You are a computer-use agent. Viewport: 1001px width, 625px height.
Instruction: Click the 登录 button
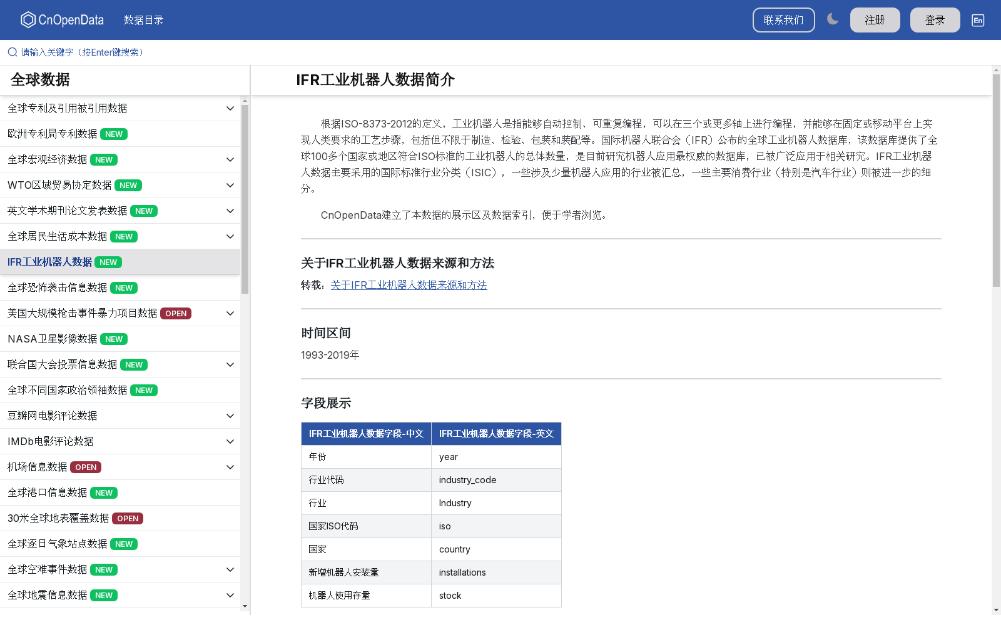[x=935, y=20]
